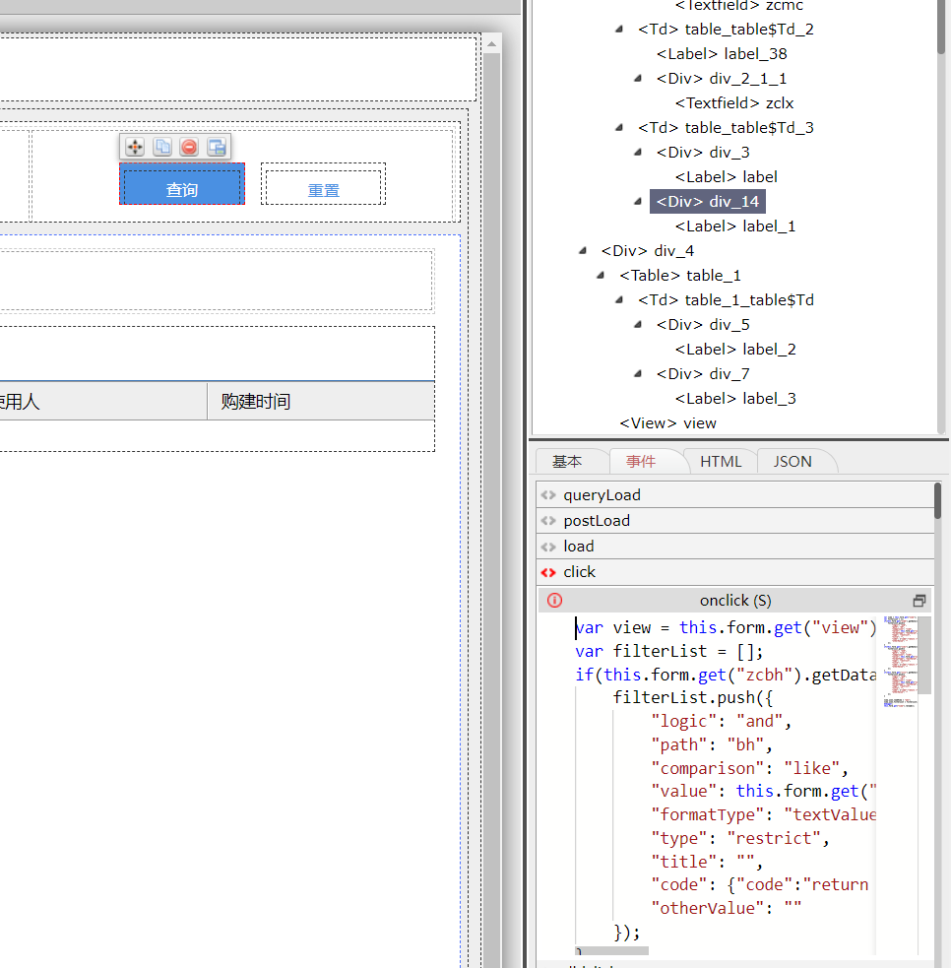Click the copy element icon in floating toolbar
This screenshot has width=951, height=968.
pyautogui.click(x=162, y=147)
